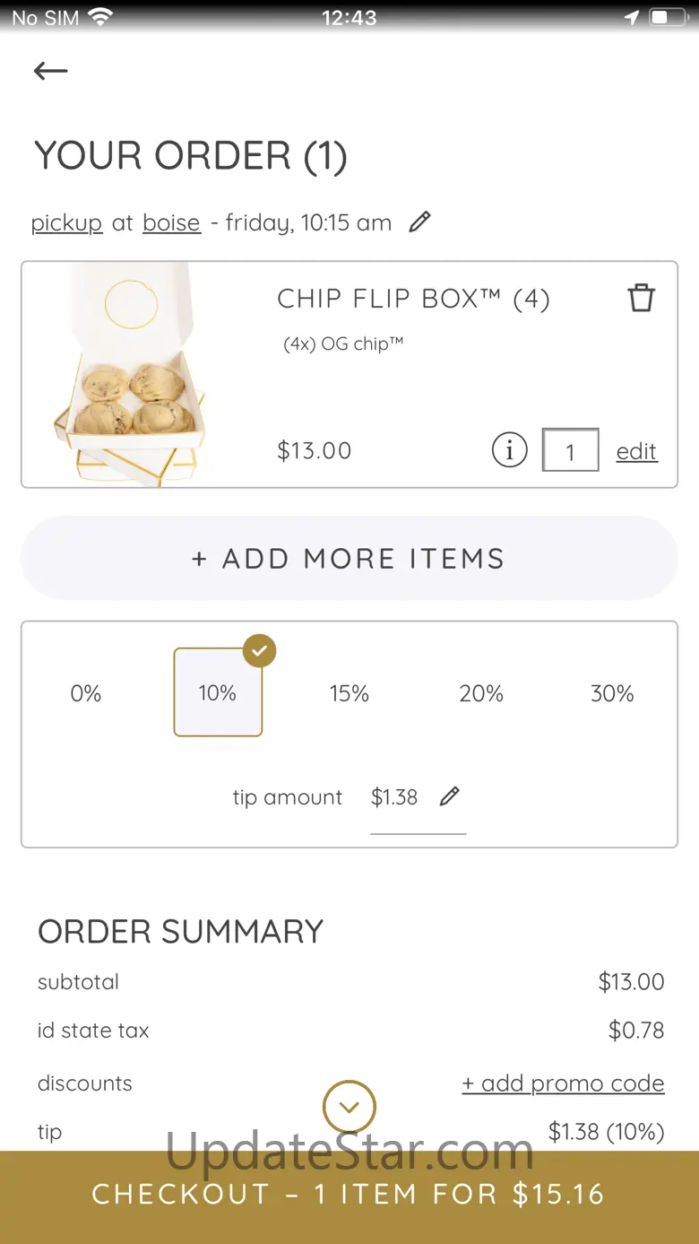Image resolution: width=699 pixels, height=1244 pixels.
Task: Tap the back arrow icon
Action: [x=51, y=71]
